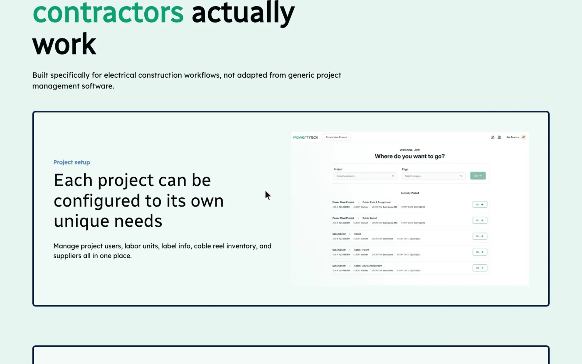Screen dimensions: 582x364
Task: Click the green 'contractors' headline word
Action: (x=108, y=13)
